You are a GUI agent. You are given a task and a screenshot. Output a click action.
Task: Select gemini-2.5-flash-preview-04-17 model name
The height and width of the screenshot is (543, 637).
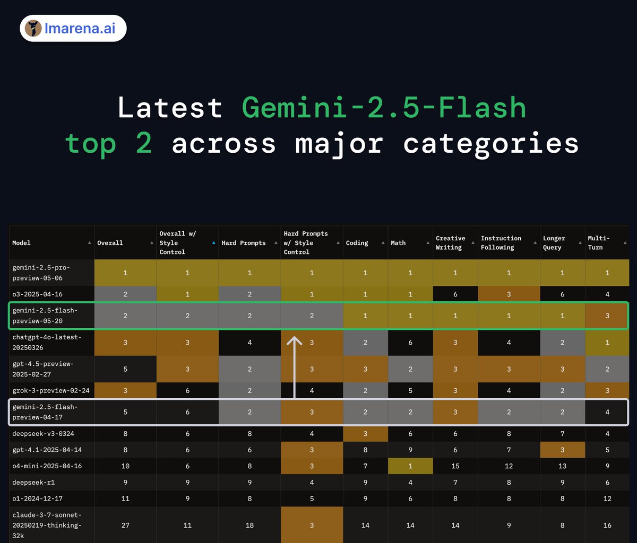(x=45, y=412)
